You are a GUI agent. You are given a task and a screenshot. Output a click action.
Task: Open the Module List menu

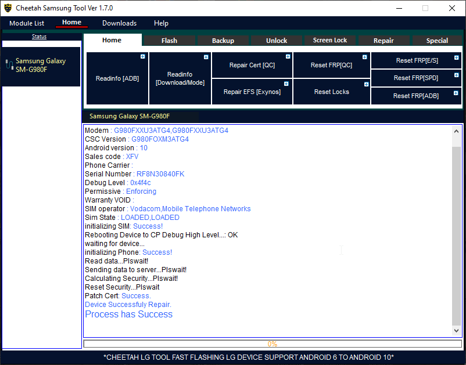(x=27, y=23)
